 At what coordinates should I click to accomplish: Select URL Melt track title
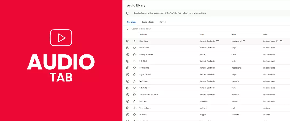[x=143, y=61]
